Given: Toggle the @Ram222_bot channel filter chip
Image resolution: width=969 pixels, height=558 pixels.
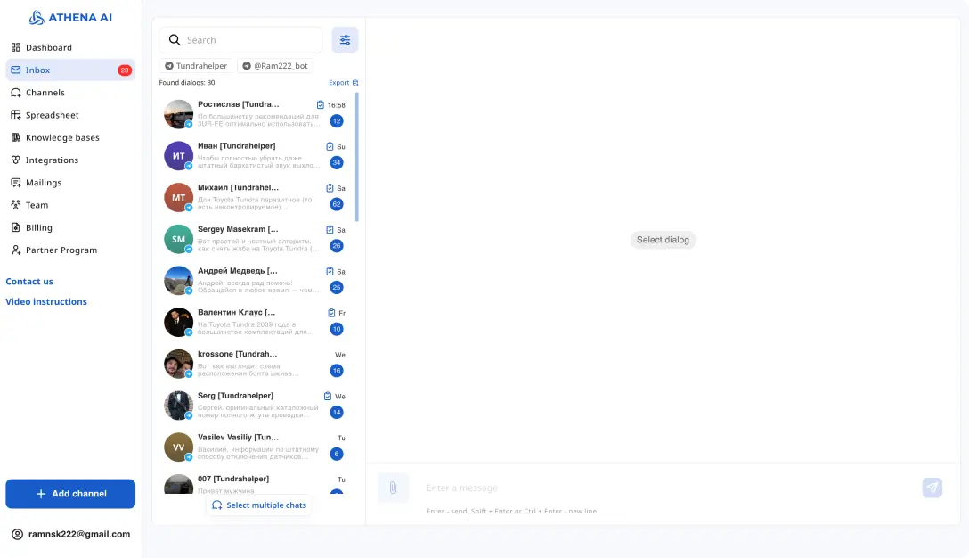Looking at the screenshot, I should coord(274,66).
